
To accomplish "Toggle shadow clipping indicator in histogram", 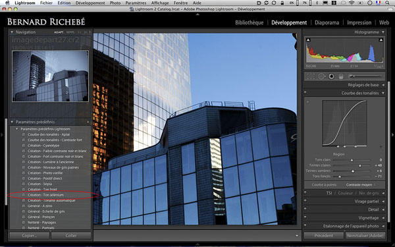I will (x=308, y=40).
